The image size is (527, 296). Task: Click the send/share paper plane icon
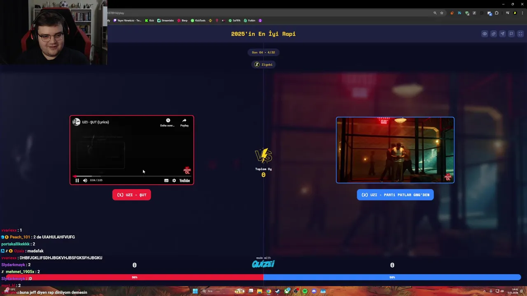tap(502, 34)
